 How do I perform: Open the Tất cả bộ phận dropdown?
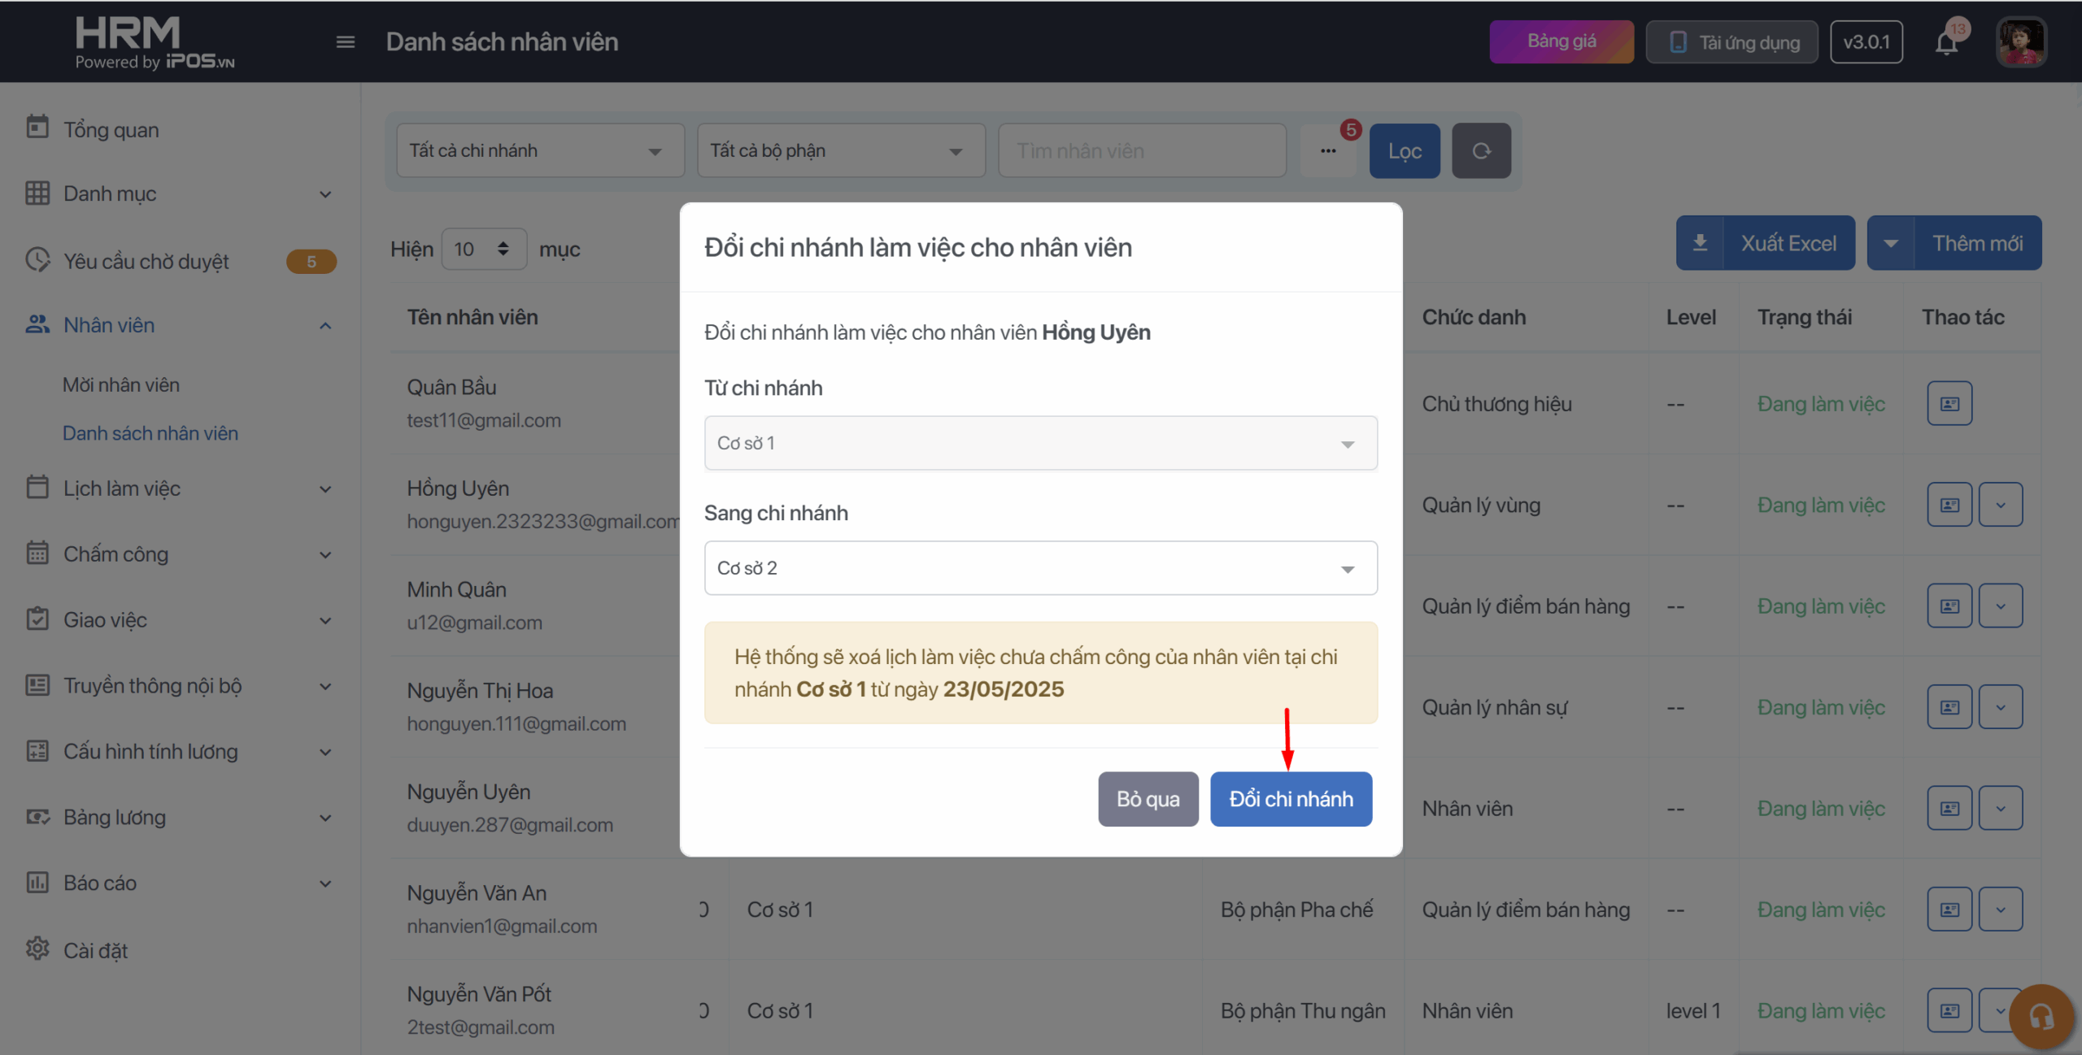click(x=841, y=151)
